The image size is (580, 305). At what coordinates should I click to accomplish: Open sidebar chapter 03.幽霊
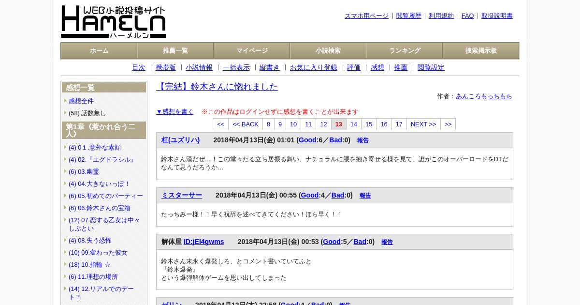click(84, 172)
